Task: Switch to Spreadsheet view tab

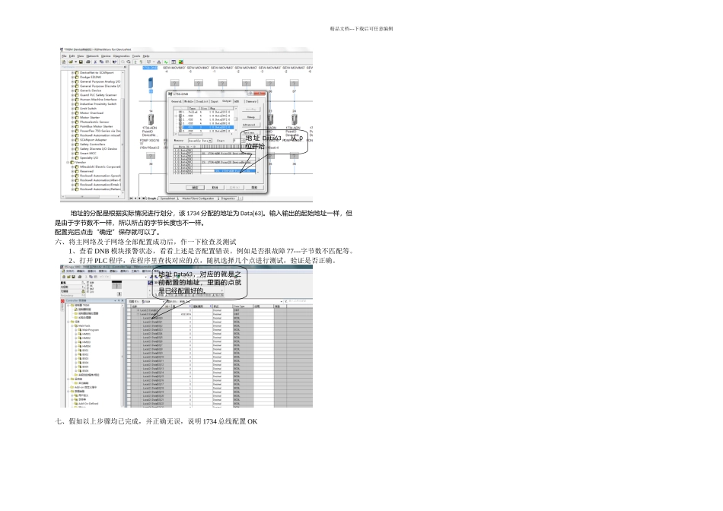Action: point(168,198)
